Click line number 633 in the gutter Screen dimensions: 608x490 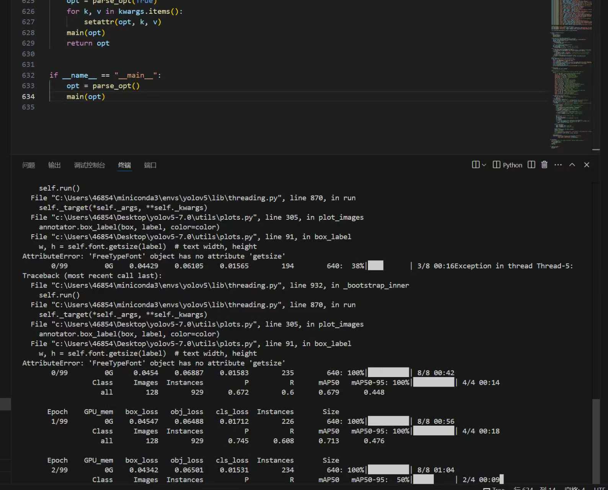(x=28, y=86)
